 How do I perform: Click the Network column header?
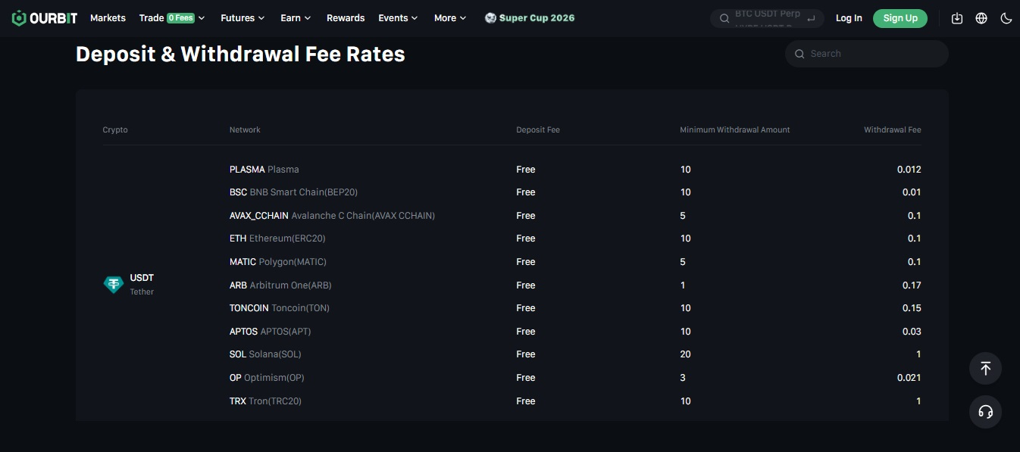[x=245, y=130]
